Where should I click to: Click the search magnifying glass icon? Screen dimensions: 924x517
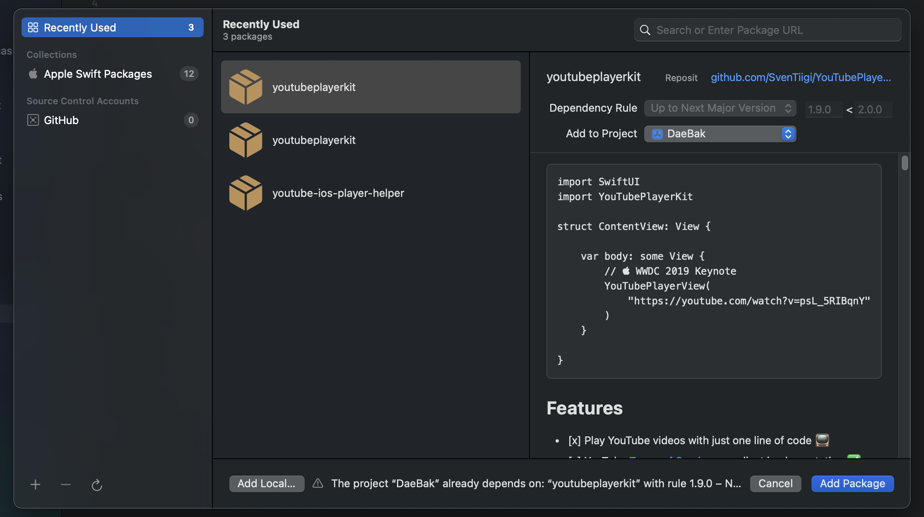click(645, 30)
